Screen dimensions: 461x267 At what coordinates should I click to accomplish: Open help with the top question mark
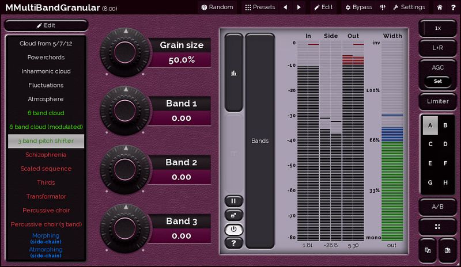453,7
